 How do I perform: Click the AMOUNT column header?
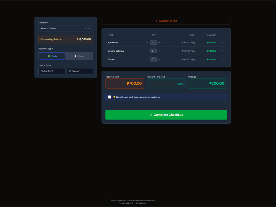(x=211, y=35)
